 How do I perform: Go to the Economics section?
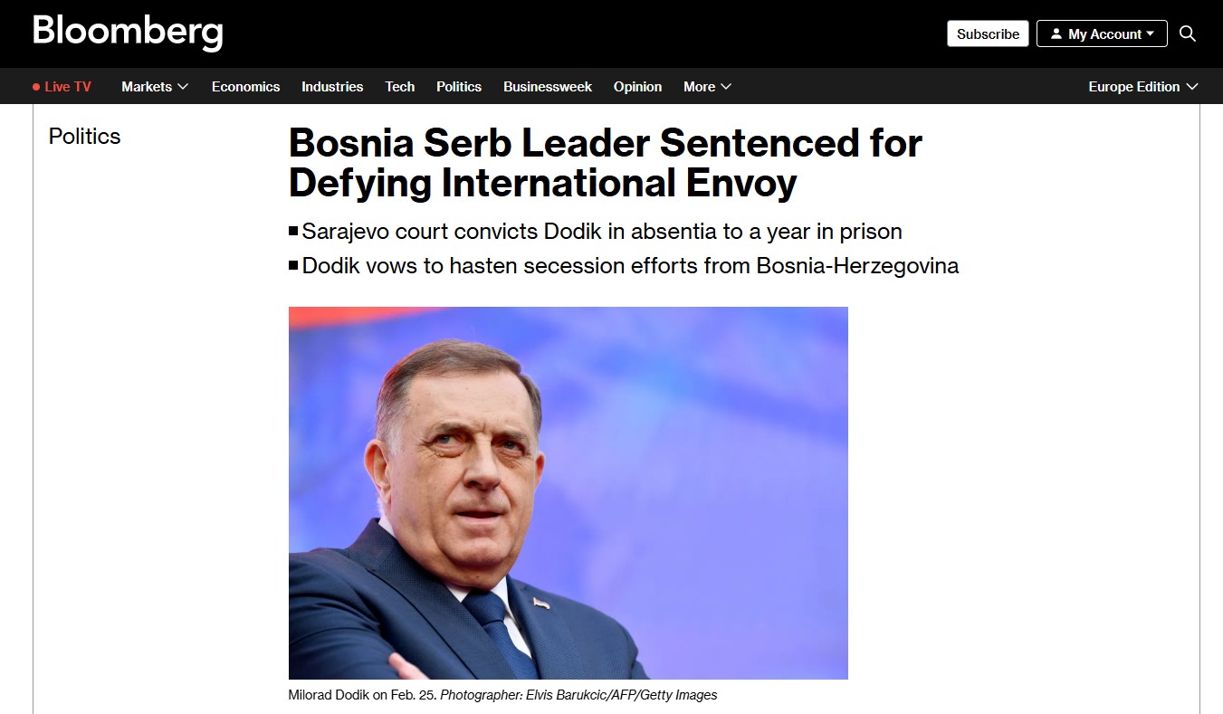[x=245, y=87]
